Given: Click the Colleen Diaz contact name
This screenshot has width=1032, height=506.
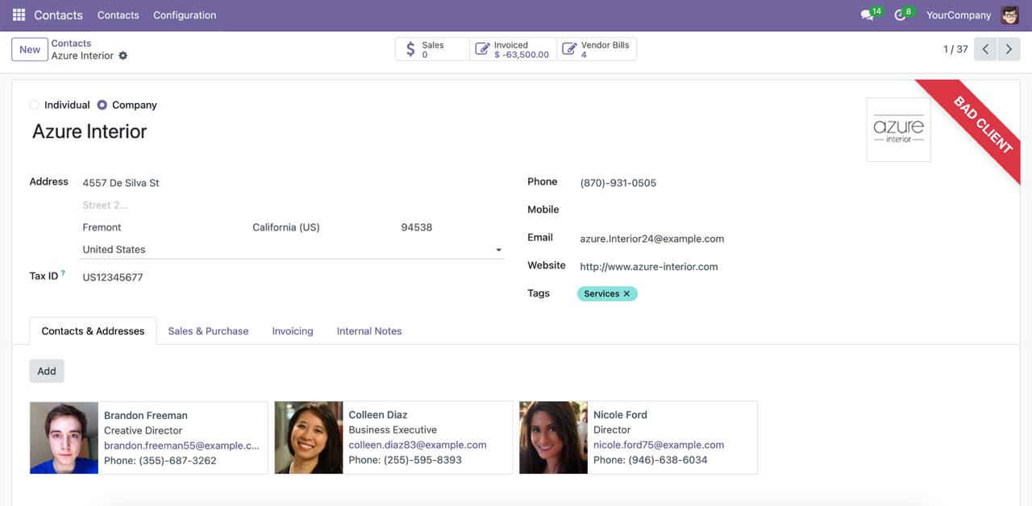Looking at the screenshot, I should [x=378, y=415].
